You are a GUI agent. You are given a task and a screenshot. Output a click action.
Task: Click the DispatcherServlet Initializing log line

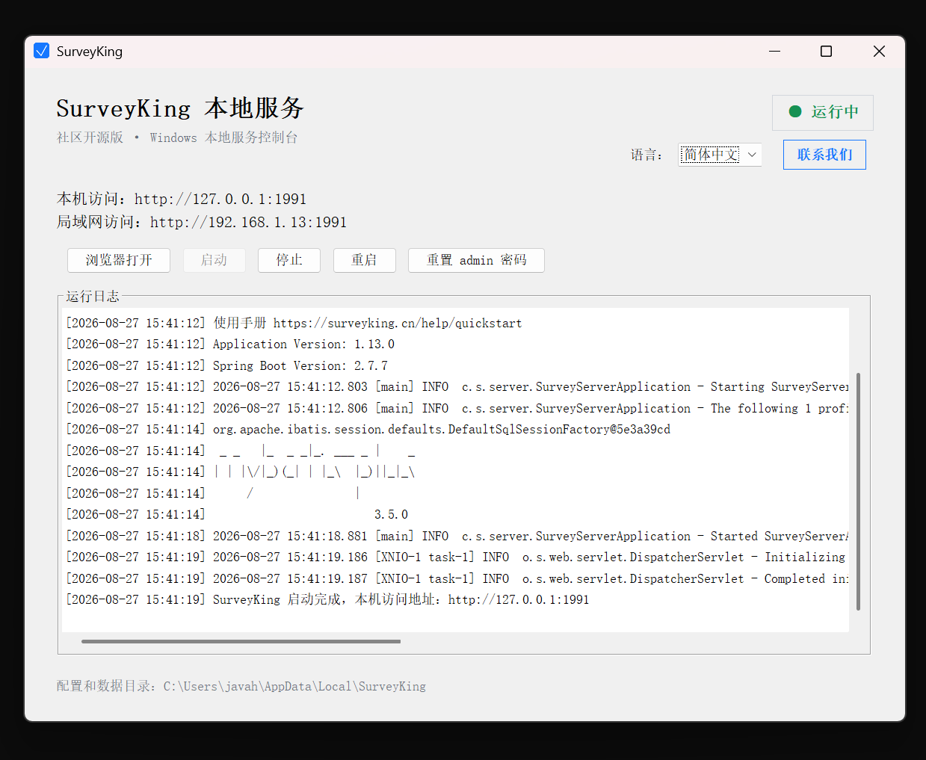pyautogui.click(x=457, y=557)
